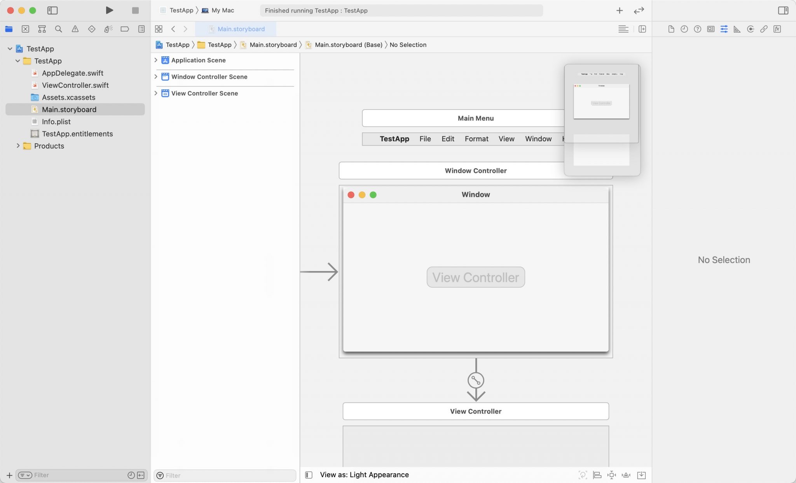Image resolution: width=796 pixels, height=483 pixels.
Task: Toggle the left navigator panel visibility
Action: (x=53, y=10)
